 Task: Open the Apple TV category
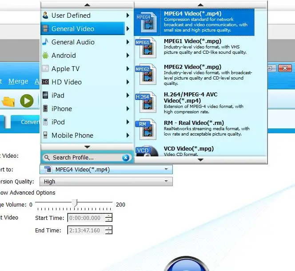coord(87,69)
